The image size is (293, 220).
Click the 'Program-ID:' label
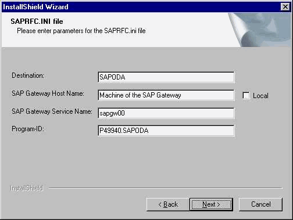(x=28, y=129)
